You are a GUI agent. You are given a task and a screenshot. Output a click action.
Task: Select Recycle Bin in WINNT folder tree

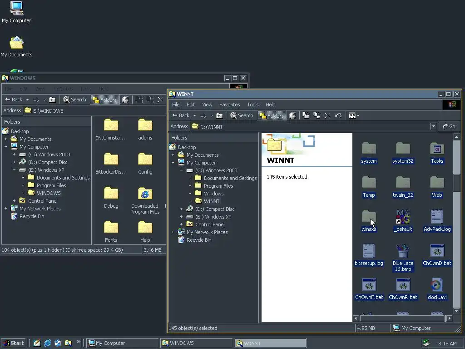(x=199, y=240)
